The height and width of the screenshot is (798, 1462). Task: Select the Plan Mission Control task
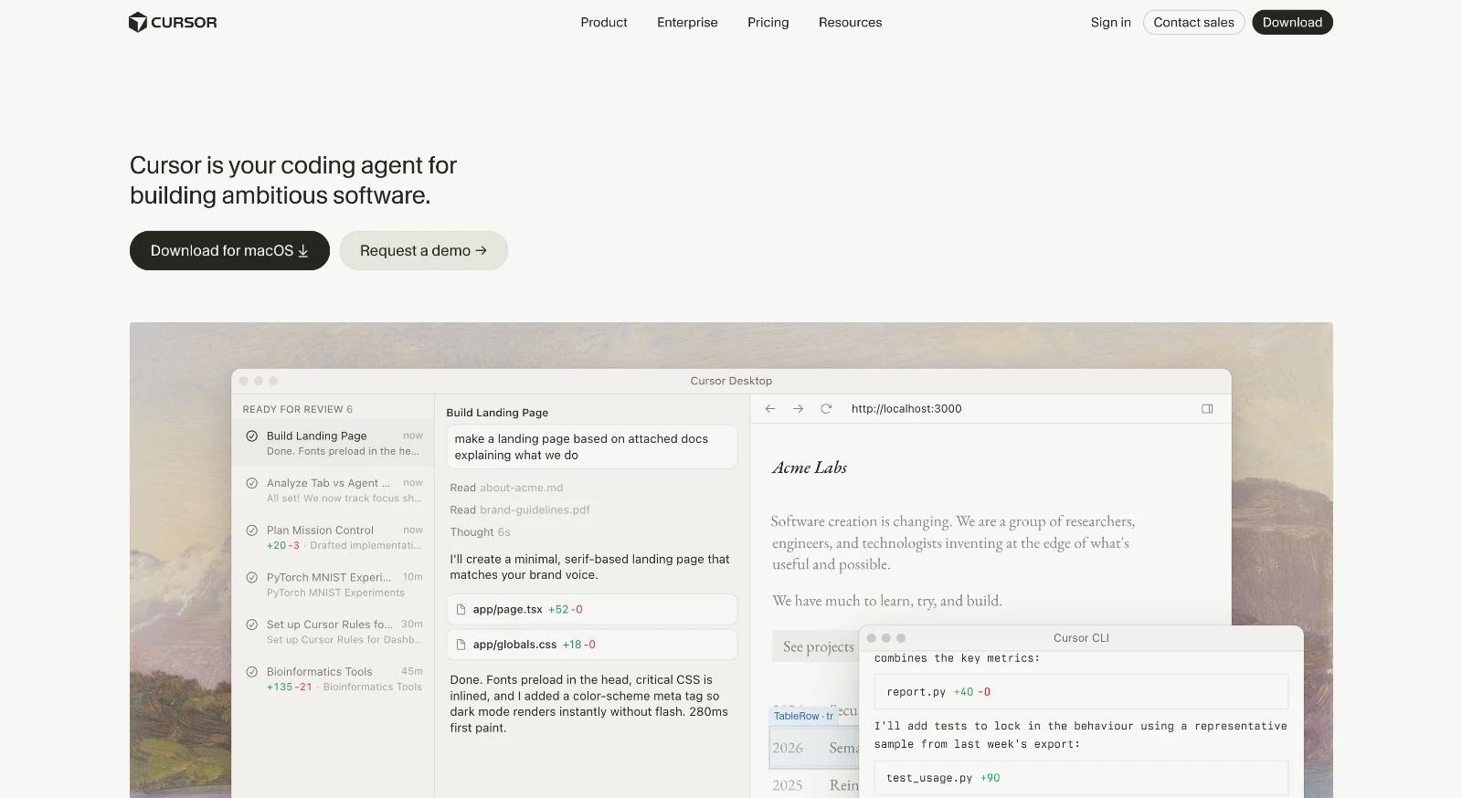coord(333,537)
